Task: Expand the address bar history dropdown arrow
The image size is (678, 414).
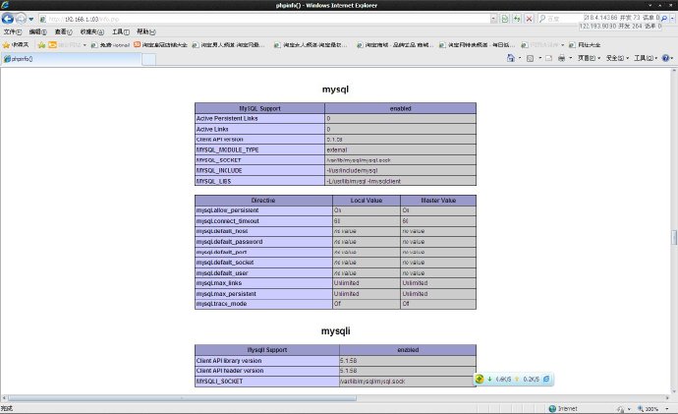Action: (493, 19)
